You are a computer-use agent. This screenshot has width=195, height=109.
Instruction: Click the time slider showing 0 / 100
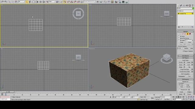coord(8,92)
